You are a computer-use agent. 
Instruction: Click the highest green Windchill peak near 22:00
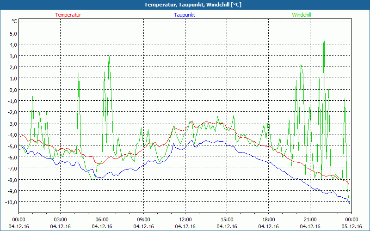tap(324, 28)
